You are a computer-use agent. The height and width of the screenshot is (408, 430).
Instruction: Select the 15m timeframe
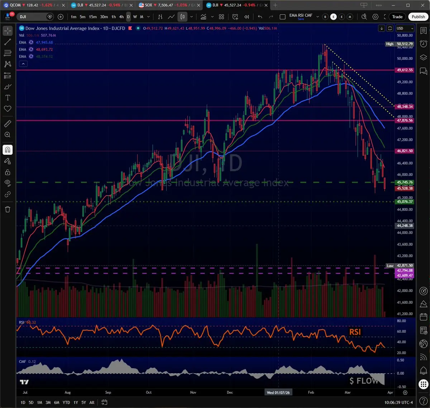92,17
